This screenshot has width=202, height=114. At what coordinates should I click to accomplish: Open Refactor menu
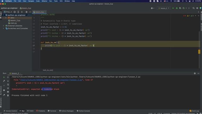tap(44, 1)
